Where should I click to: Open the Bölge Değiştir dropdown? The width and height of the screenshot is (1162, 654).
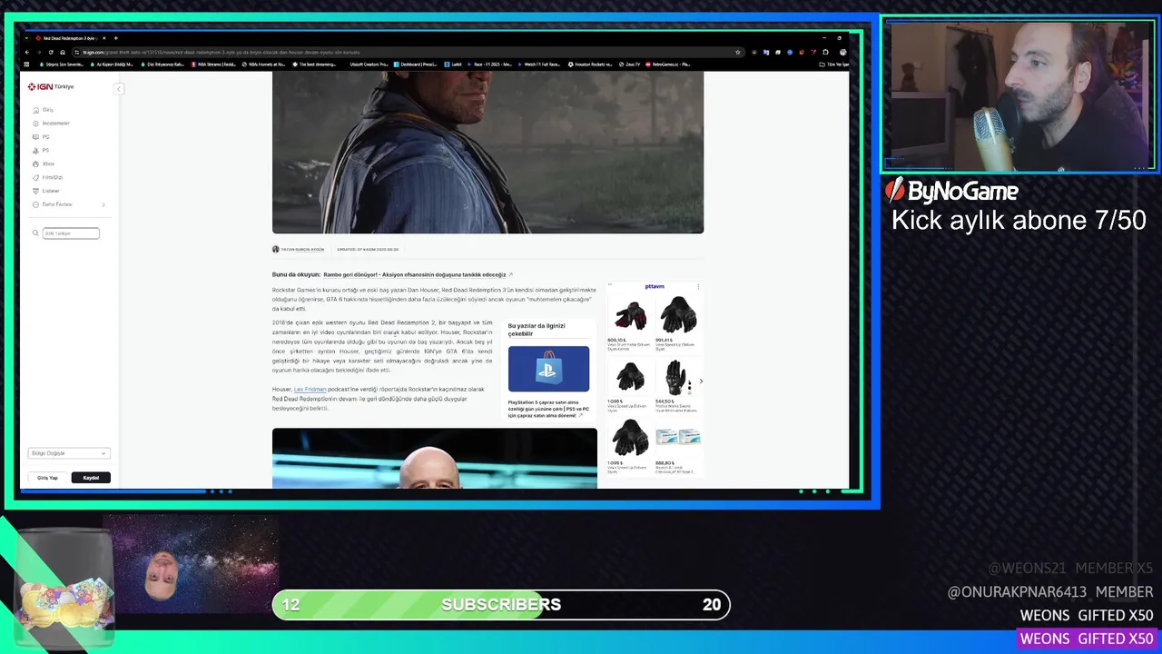point(69,453)
